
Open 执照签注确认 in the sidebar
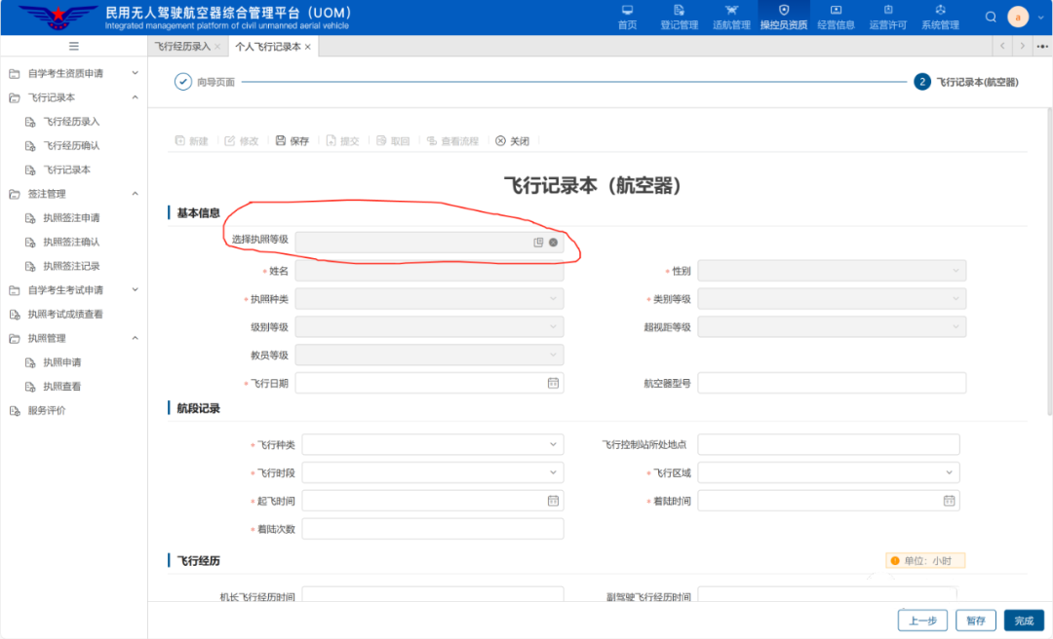pyautogui.click(x=71, y=242)
